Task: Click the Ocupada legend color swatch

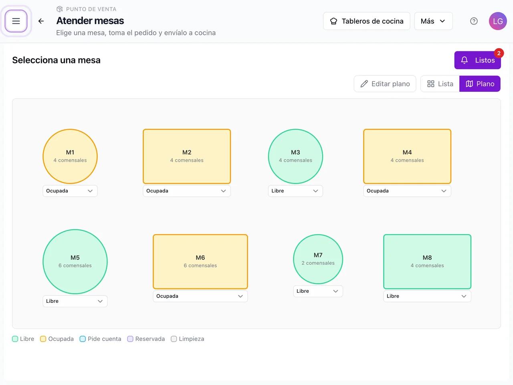Action: tap(43, 339)
